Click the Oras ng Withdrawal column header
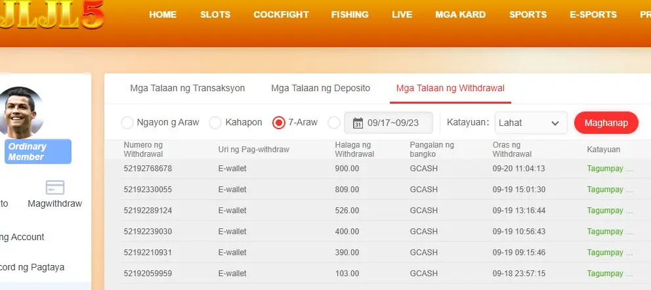This screenshot has height=290, width=651. [x=512, y=150]
